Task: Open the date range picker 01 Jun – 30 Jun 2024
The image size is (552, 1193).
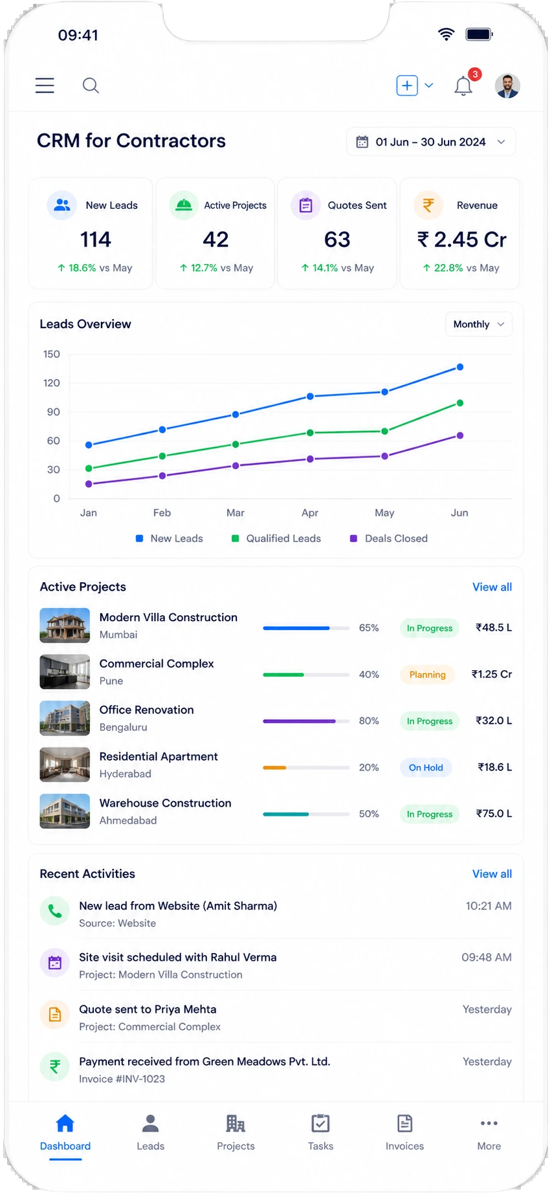Action: coord(431,142)
